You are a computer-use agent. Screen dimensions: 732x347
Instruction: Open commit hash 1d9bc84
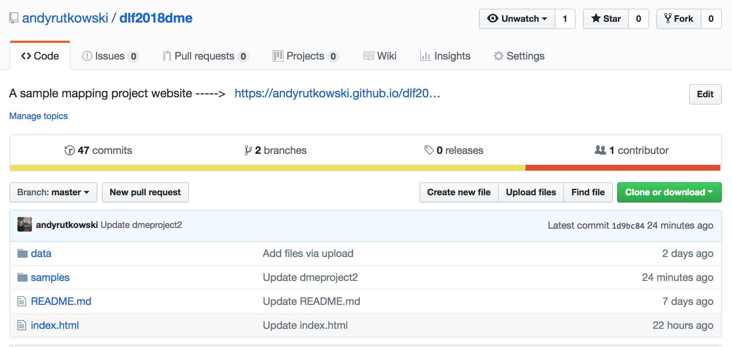(x=628, y=226)
